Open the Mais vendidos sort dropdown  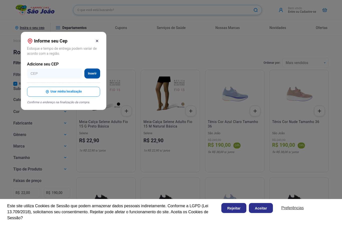(305, 63)
